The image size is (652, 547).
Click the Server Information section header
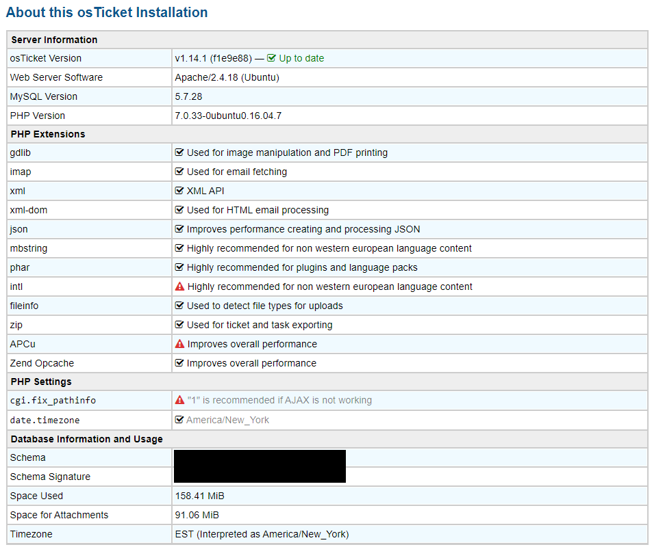54,40
